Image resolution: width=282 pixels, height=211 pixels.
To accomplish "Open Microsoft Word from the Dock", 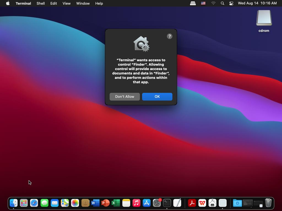I will click(x=95, y=203).
